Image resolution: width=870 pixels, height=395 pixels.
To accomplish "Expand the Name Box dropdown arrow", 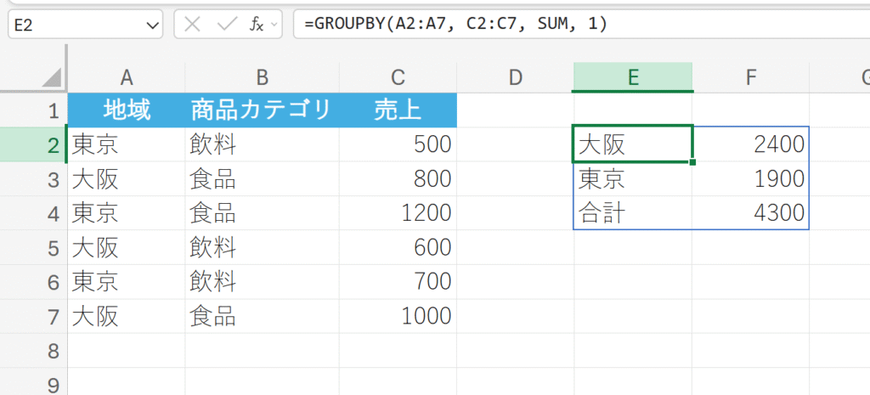I will coord(153,25).
